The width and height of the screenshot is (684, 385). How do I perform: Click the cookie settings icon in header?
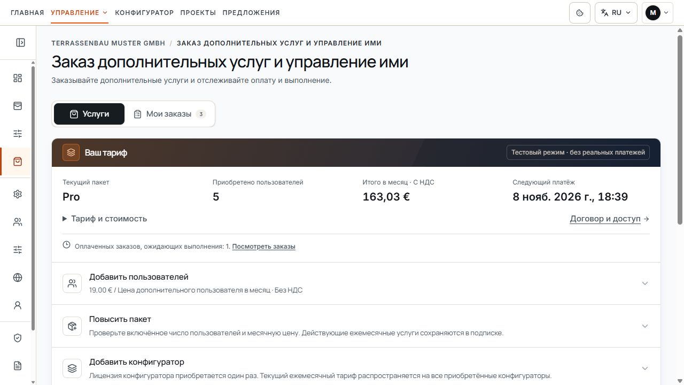[580, 13]
